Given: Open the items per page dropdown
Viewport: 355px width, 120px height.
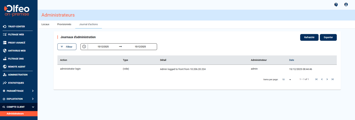Looking at the screenshot, I should click(x=287, y=79).
